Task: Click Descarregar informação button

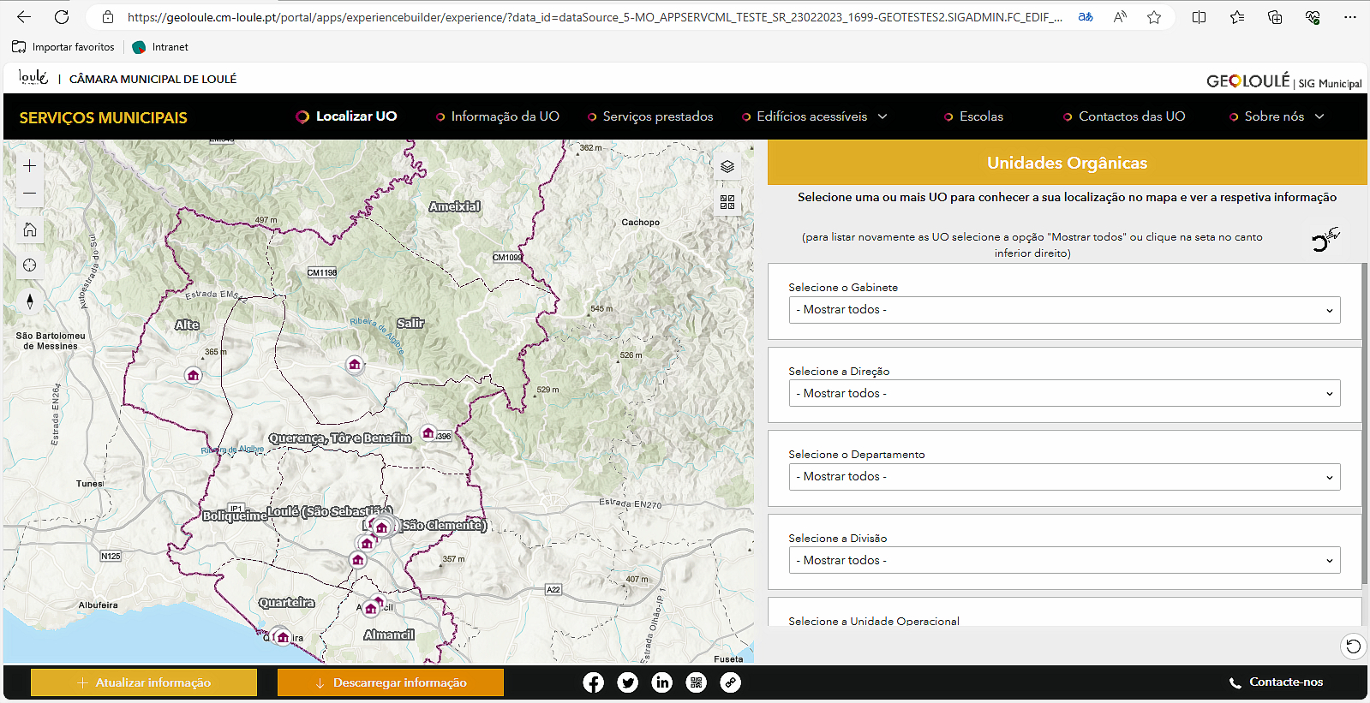Action: pos(391,682)
